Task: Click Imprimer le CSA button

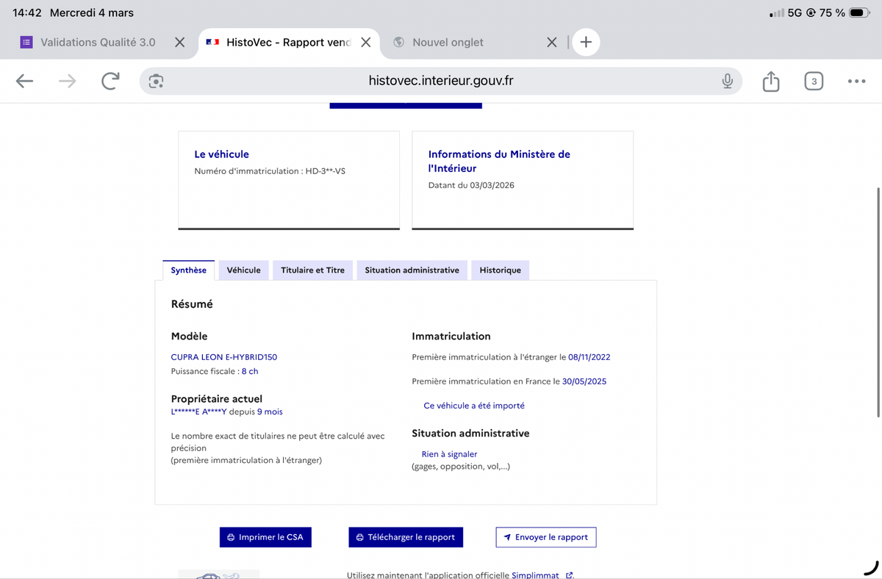Action: 265,537
